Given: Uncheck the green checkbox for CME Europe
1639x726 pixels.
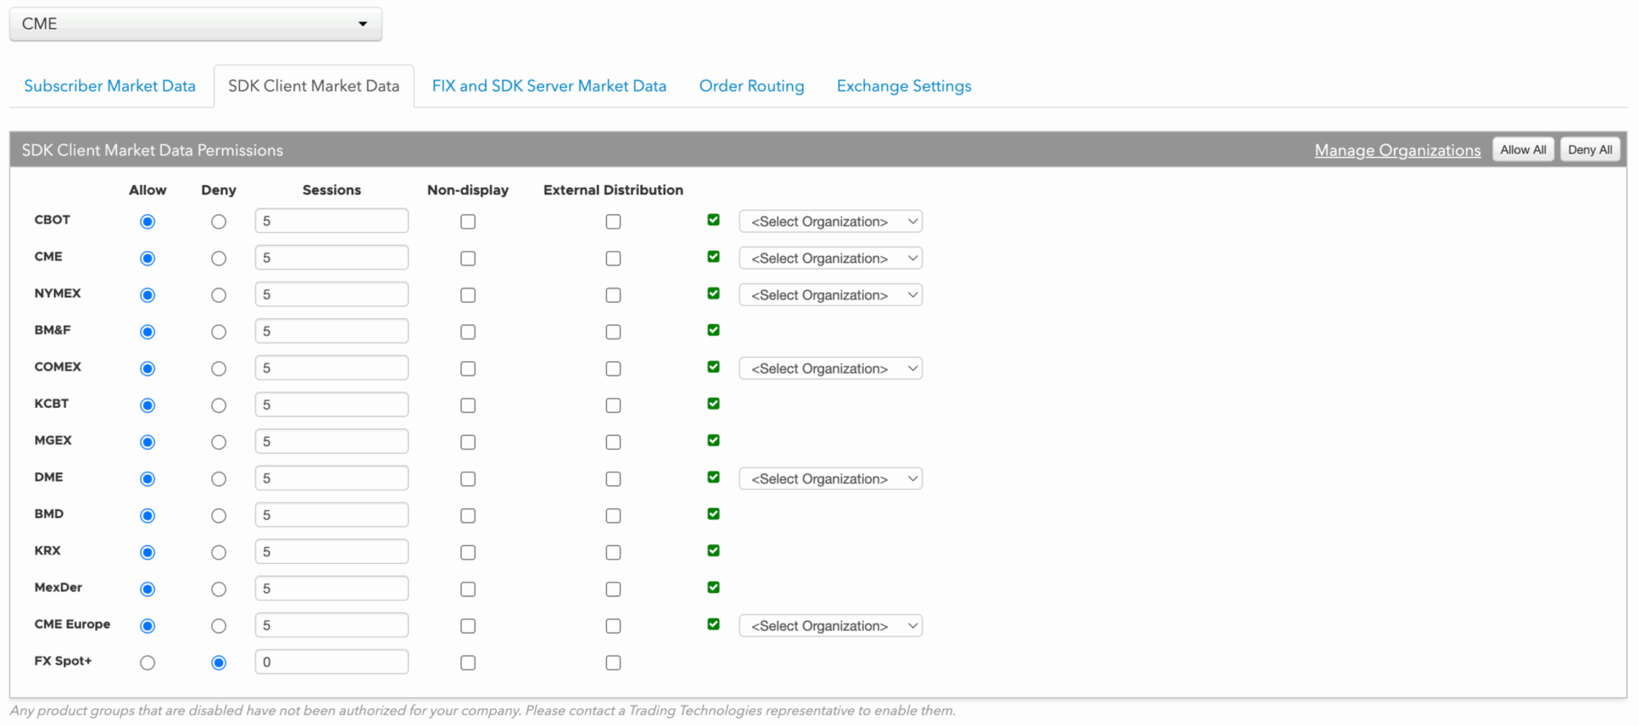Looking at the screenshot, I should (714, 624).
